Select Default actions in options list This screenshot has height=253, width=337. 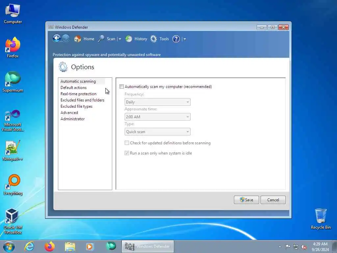pos(73,88)
